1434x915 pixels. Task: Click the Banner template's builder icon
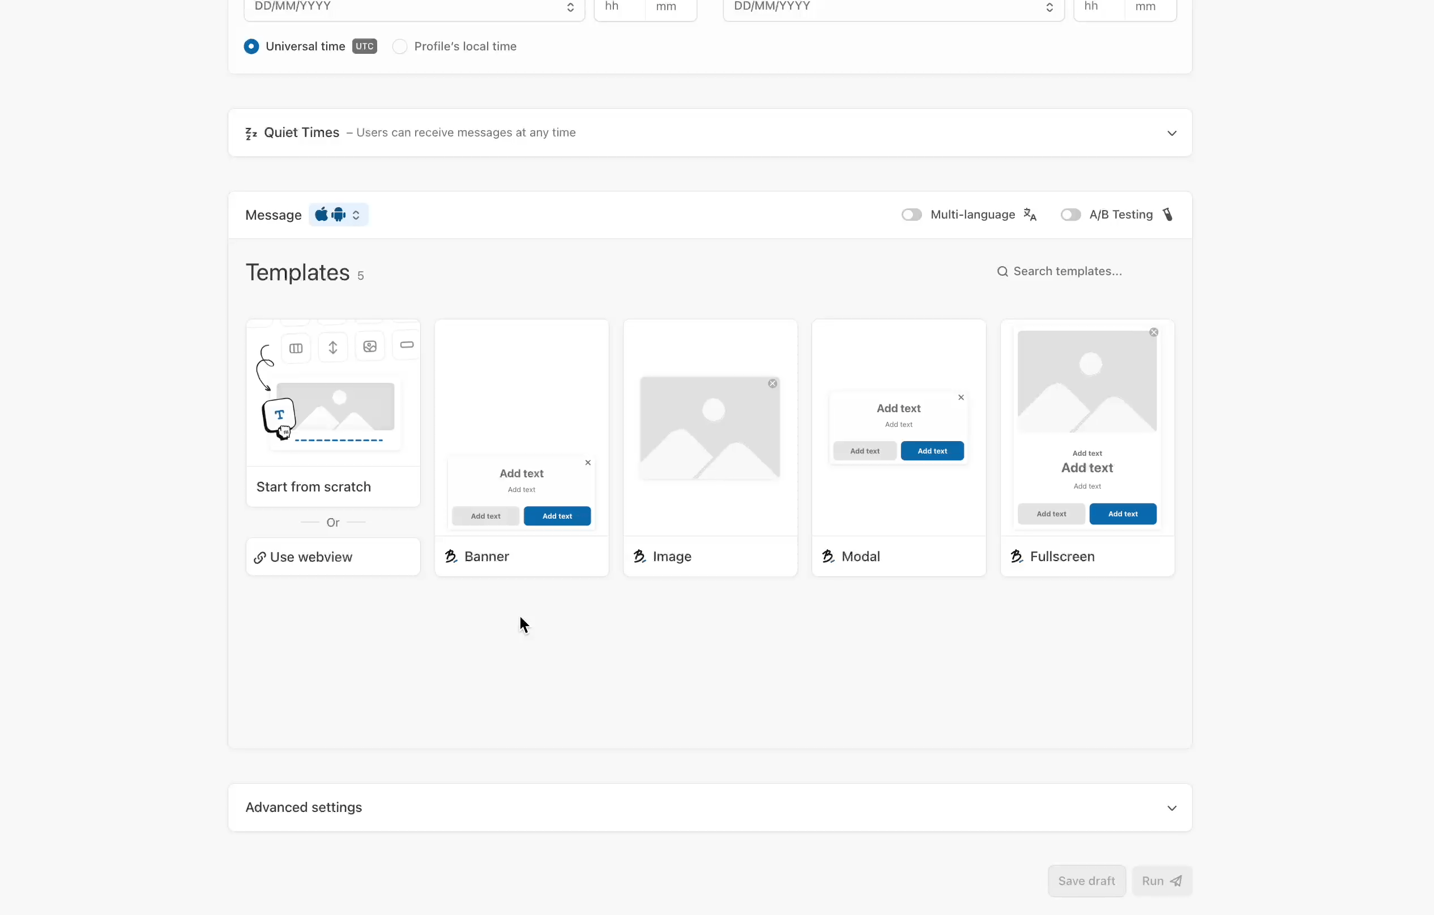(x=451, y=556)
